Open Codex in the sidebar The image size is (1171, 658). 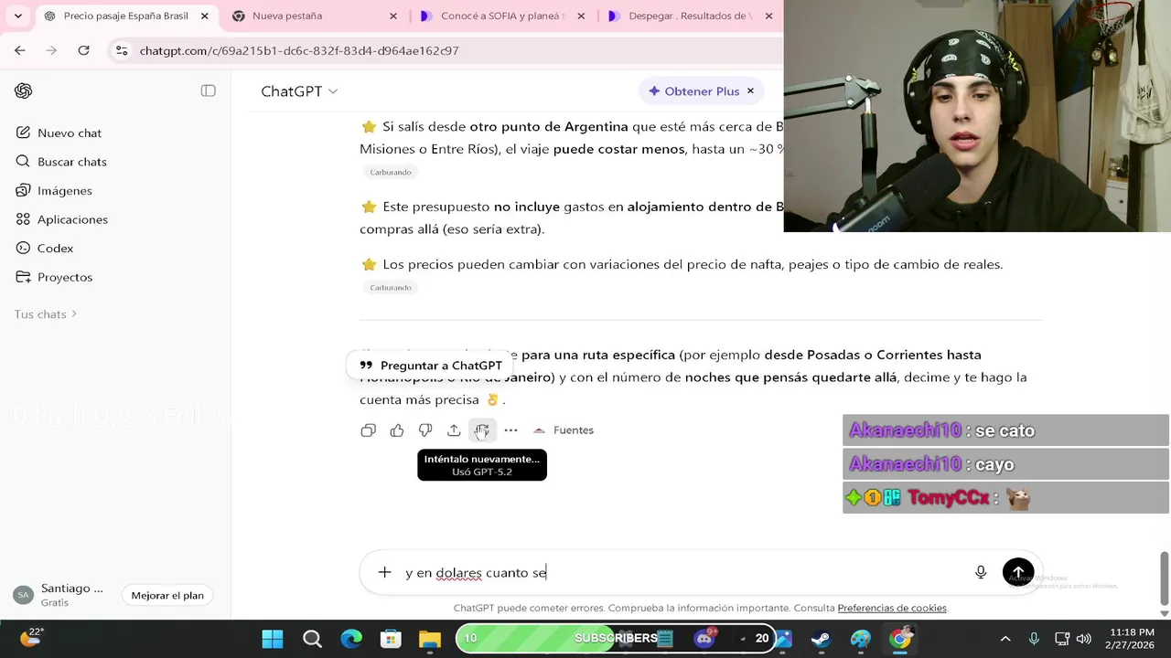click(55, 248)
